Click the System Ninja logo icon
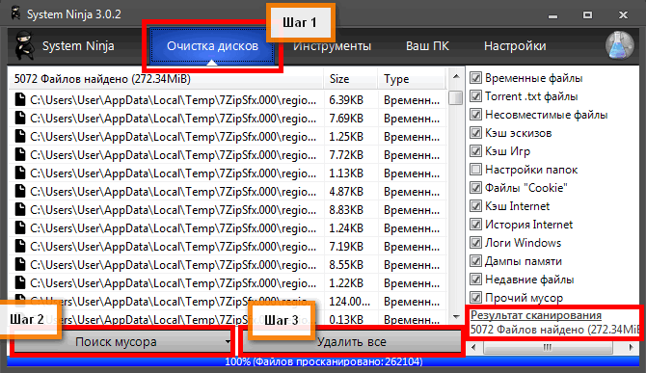The width and height of the screenshot is (646, 373). click(24, 46)
